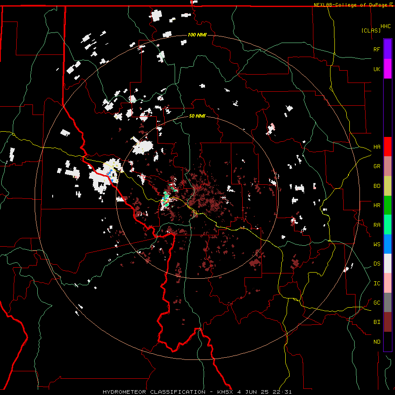Click the WS legend label
Viewport: 395px width, 395px height.
pyautogui.click(x=377, y=244)
